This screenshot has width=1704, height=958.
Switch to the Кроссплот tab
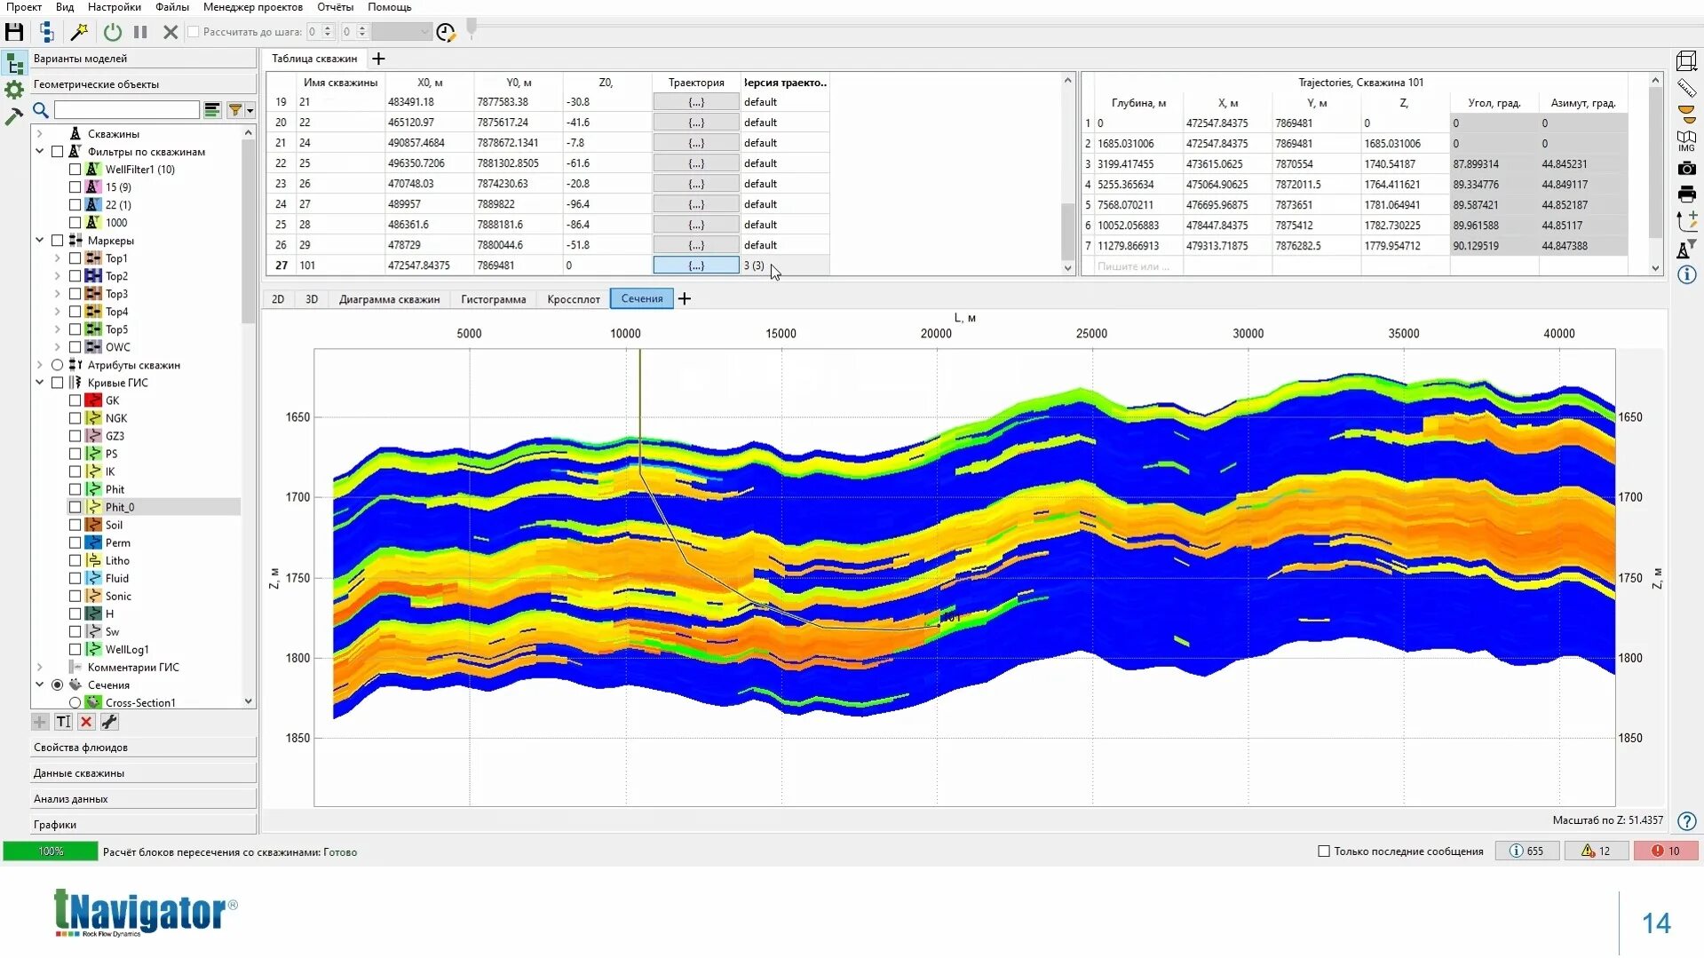click(574, 299)
